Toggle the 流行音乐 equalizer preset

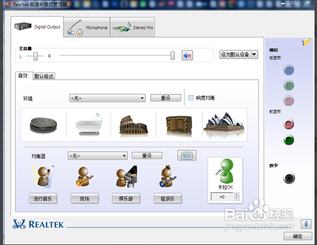[x=43, y=198]
